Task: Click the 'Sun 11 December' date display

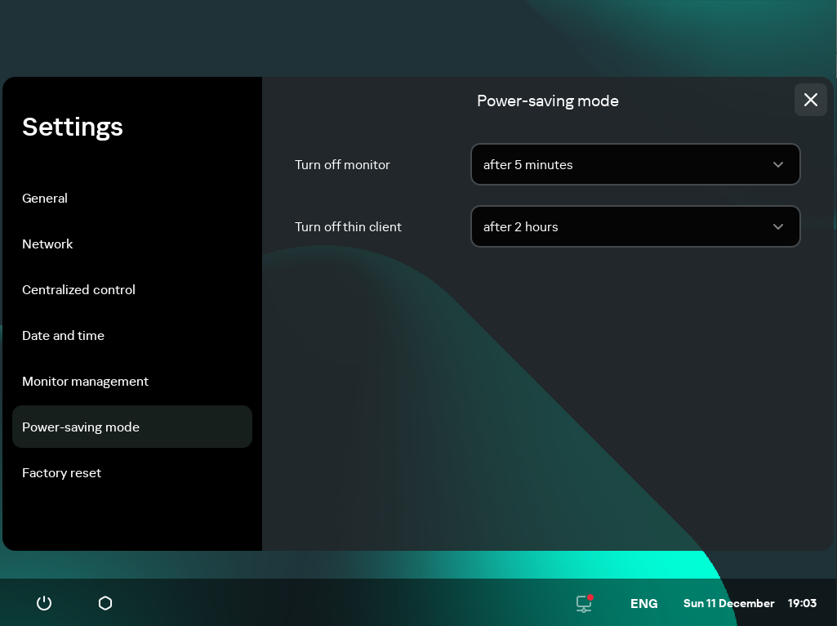Action: click(728, 603)
